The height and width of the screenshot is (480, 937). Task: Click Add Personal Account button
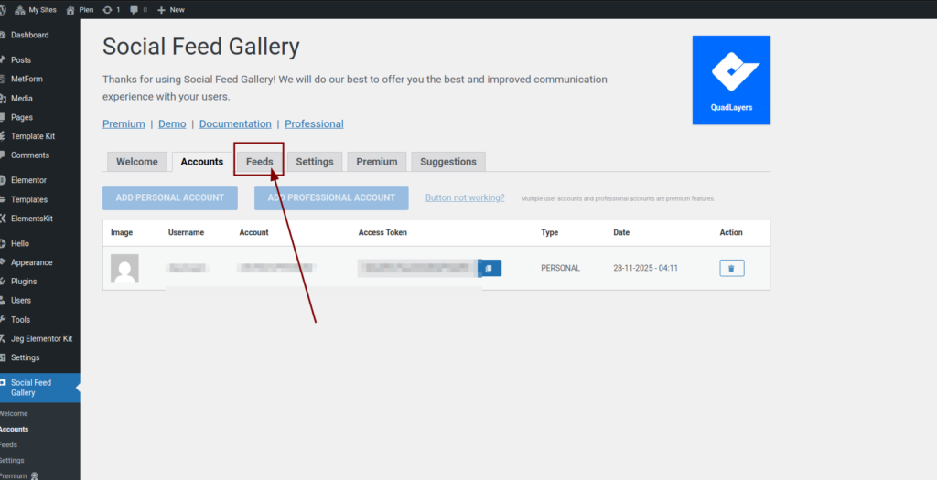170,197
